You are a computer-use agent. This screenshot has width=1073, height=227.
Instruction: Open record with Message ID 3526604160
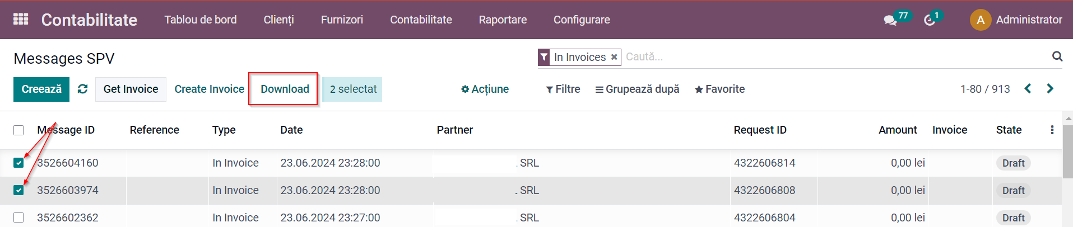tap(67, 163)
